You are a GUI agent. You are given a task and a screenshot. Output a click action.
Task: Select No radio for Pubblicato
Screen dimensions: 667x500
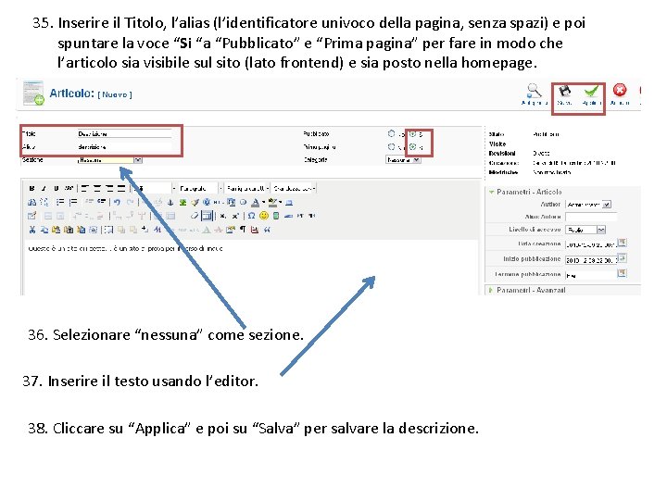(x=391, y=133)
